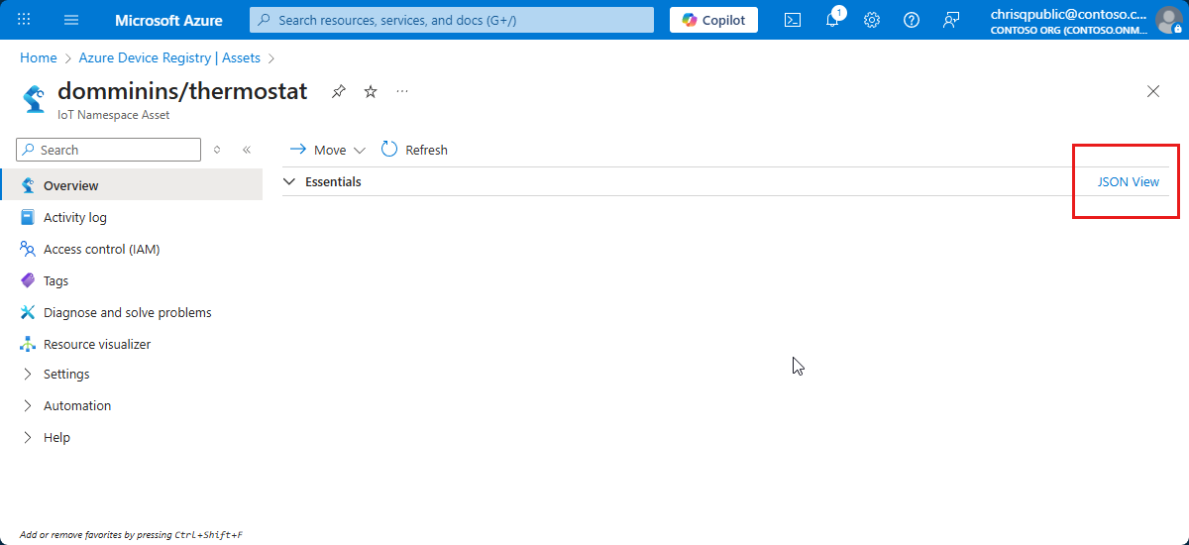1189x545 pixels.
Task: Open the JSON View link
Action: 1128,182
